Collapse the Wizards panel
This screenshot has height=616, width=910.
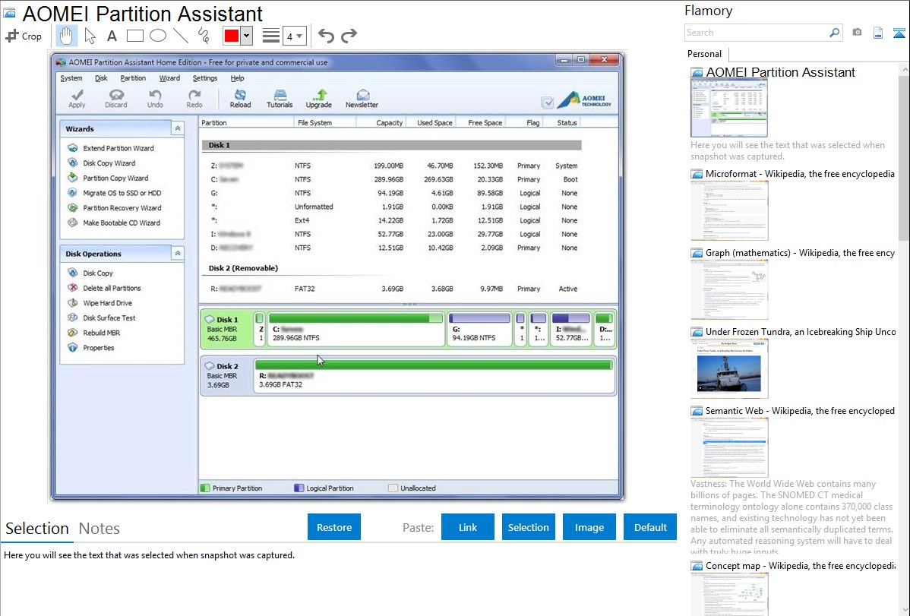tap(178, 128)
